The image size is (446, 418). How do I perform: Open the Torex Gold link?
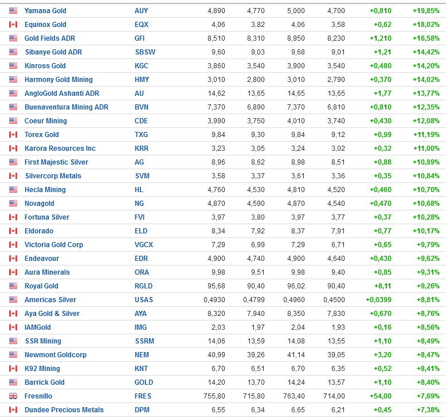click(41, 135)
